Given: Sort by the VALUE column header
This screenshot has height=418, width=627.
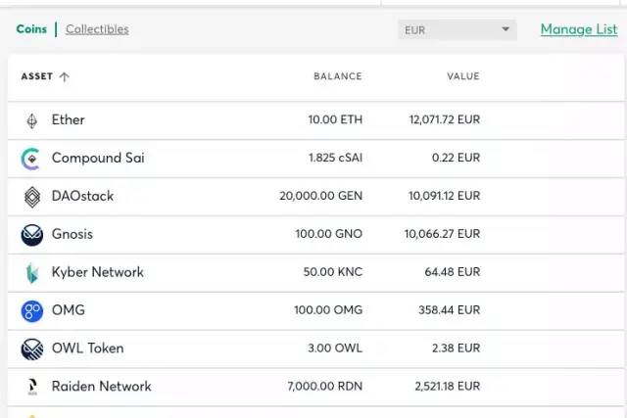Looking at the screenshot, I should [x=463, y=76].
